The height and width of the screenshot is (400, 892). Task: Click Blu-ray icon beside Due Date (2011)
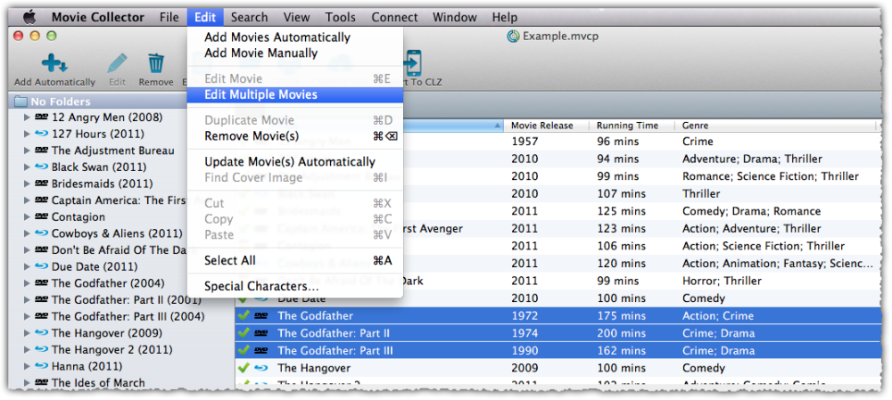click(x=42, y=266)
